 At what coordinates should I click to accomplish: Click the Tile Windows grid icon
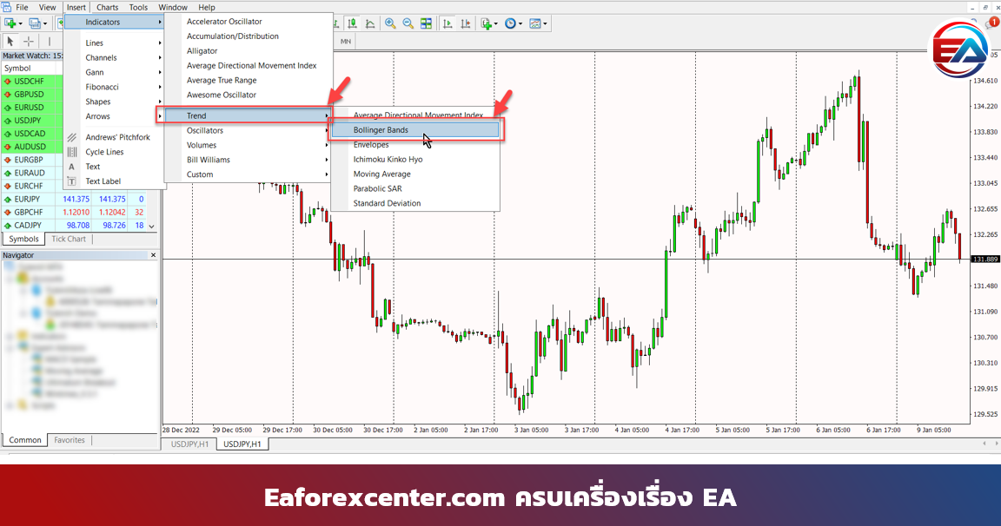click(x=426, y=23)
